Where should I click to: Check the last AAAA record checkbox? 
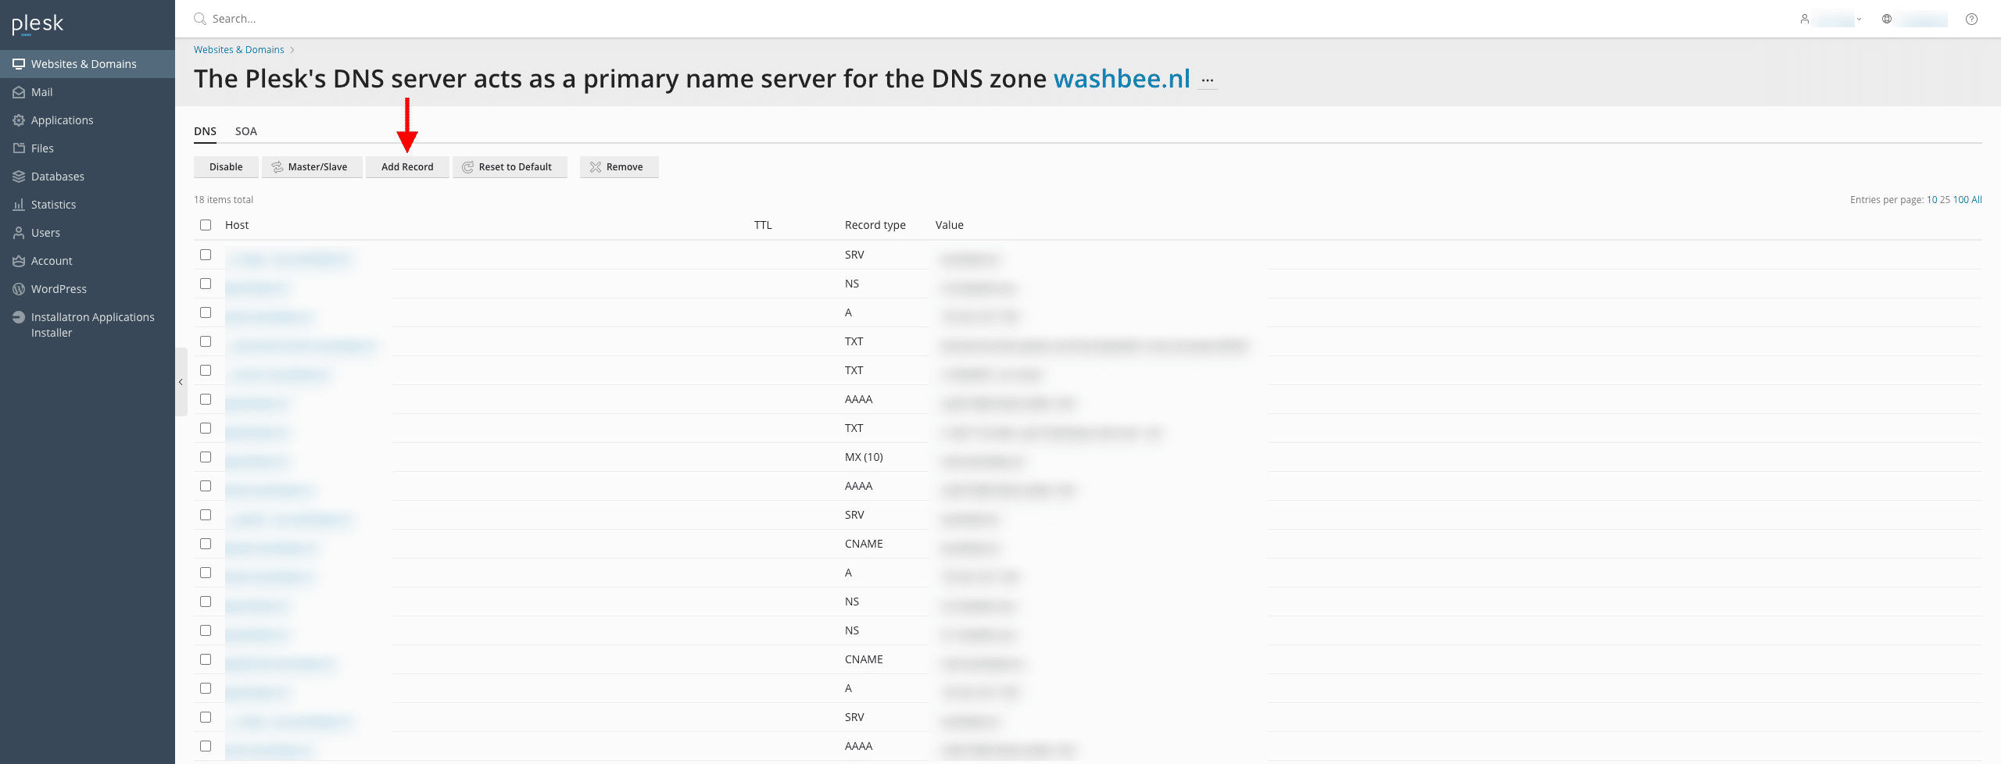pos(206,746)
